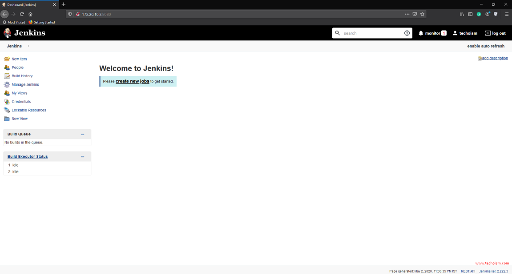Click the New View folder icon
The image size is (512, 274).
(x=7, y=119)
